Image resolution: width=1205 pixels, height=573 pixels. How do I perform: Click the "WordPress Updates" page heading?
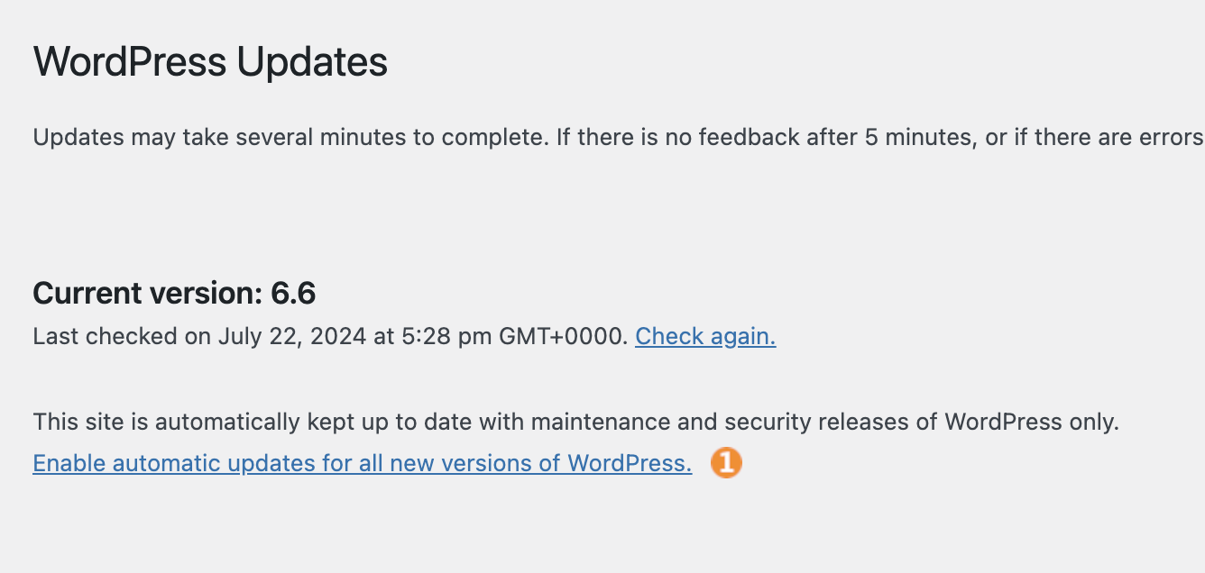coord(210,63)
